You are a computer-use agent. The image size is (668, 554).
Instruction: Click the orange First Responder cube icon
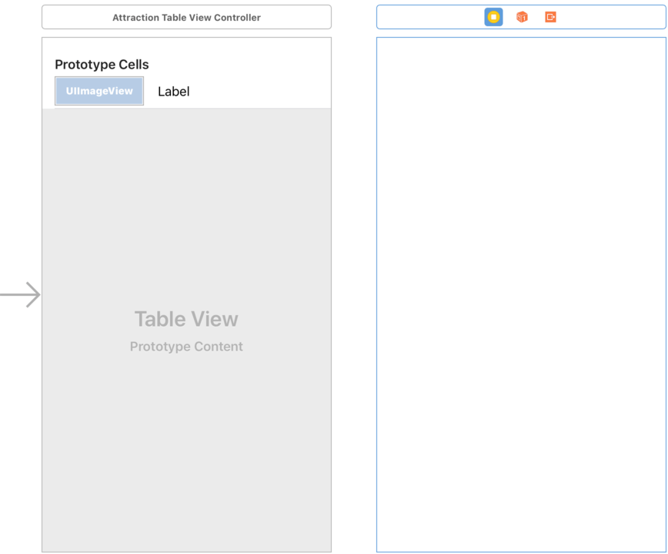click(x=522, y=17)
